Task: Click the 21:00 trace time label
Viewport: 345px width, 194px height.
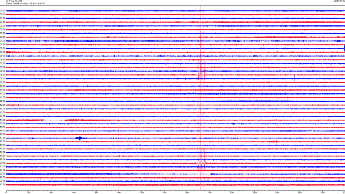Action: (3, 166)
